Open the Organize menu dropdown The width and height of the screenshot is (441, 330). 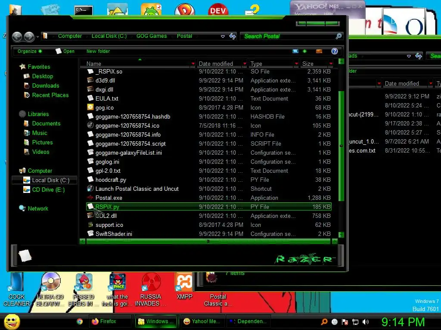(30, 51)
